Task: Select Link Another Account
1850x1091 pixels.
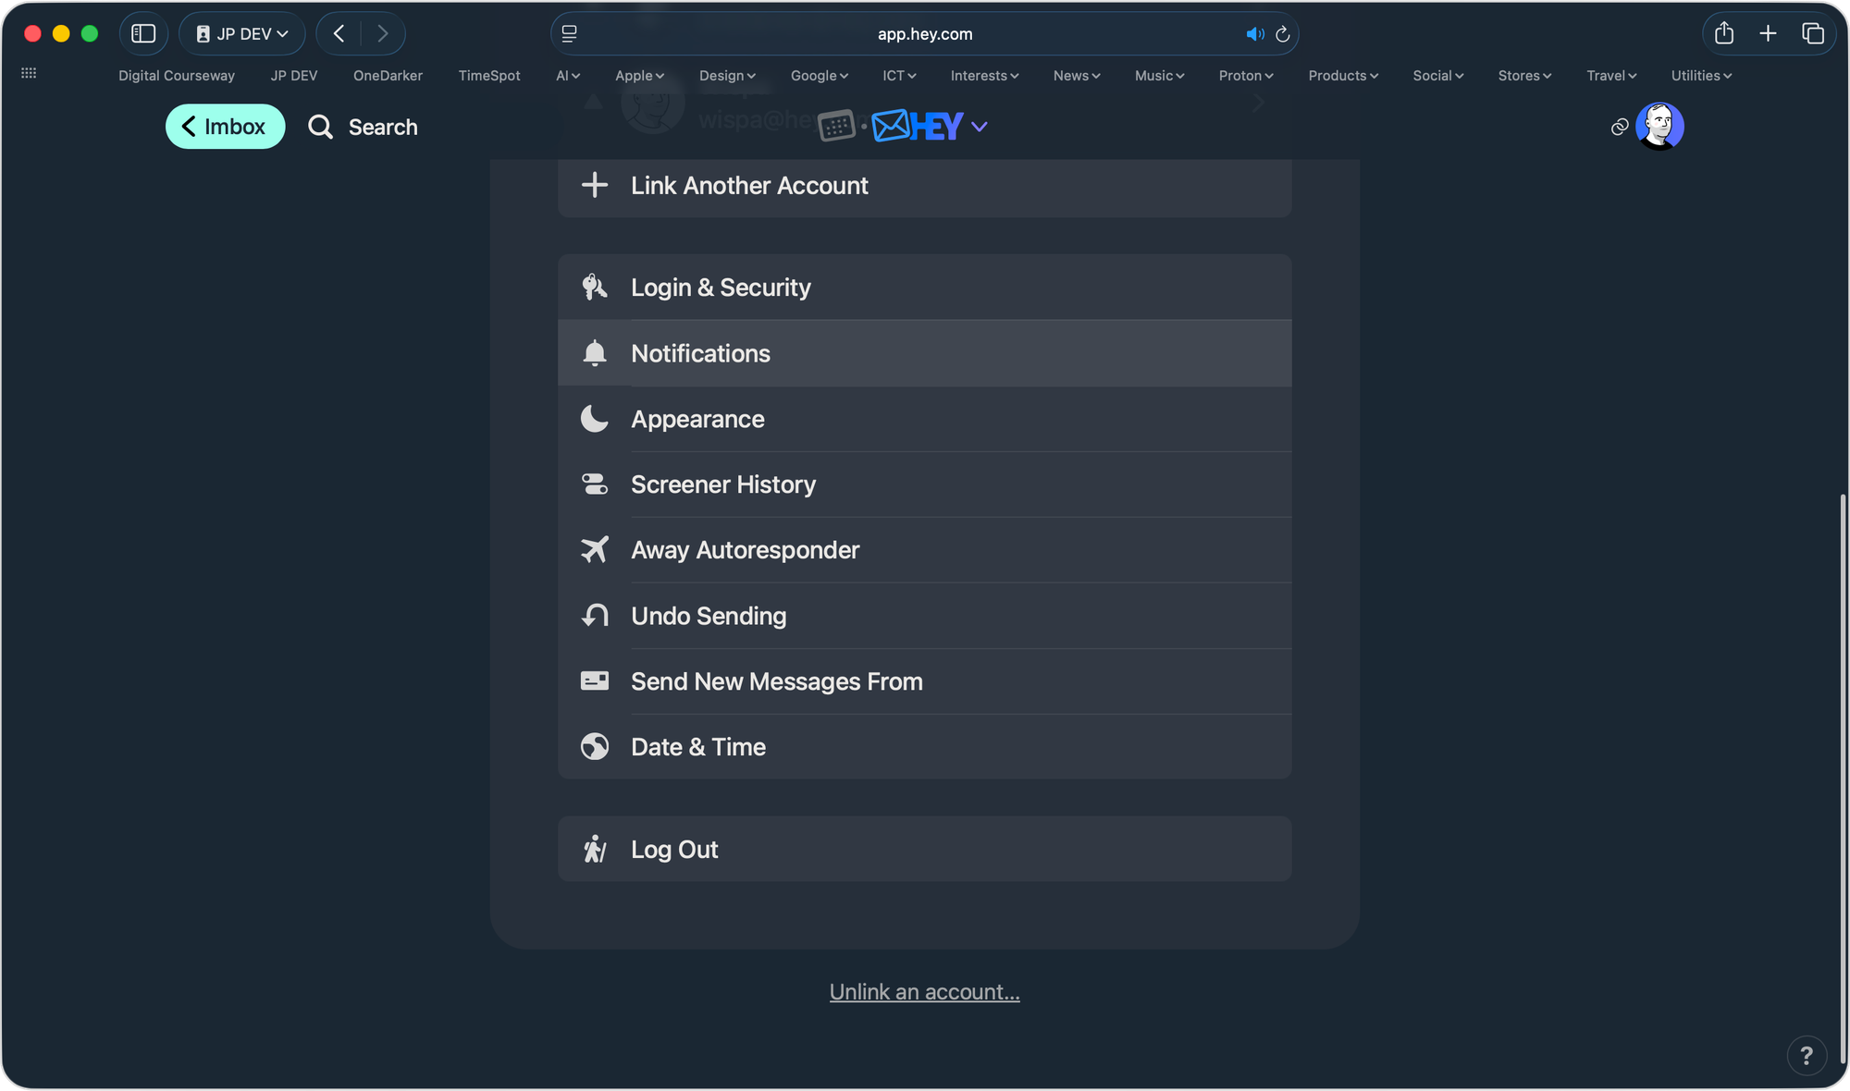Action: point(924,185)
